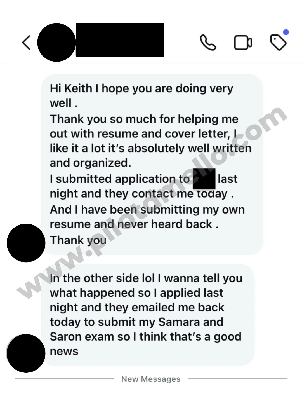
Task: Click "resume and never heard back" line
Action: coord(134,224)
